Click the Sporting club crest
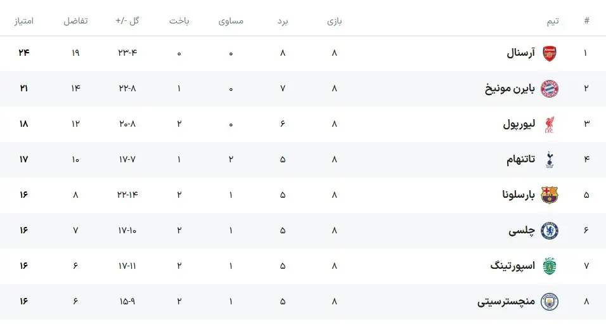Viewport: 606px width, 324px height. [x=550, y=266]
